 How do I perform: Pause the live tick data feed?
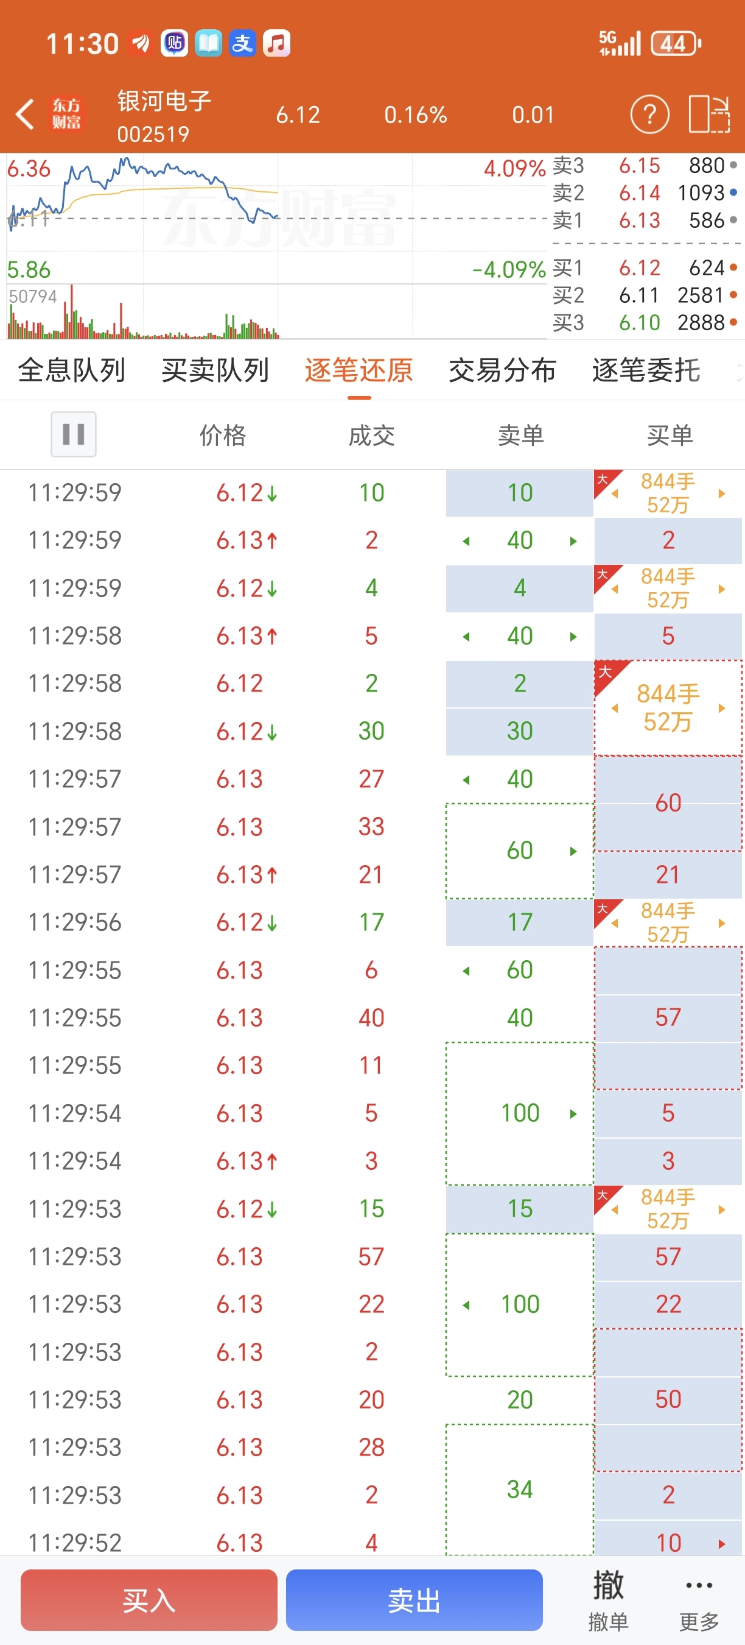(74, 434)
